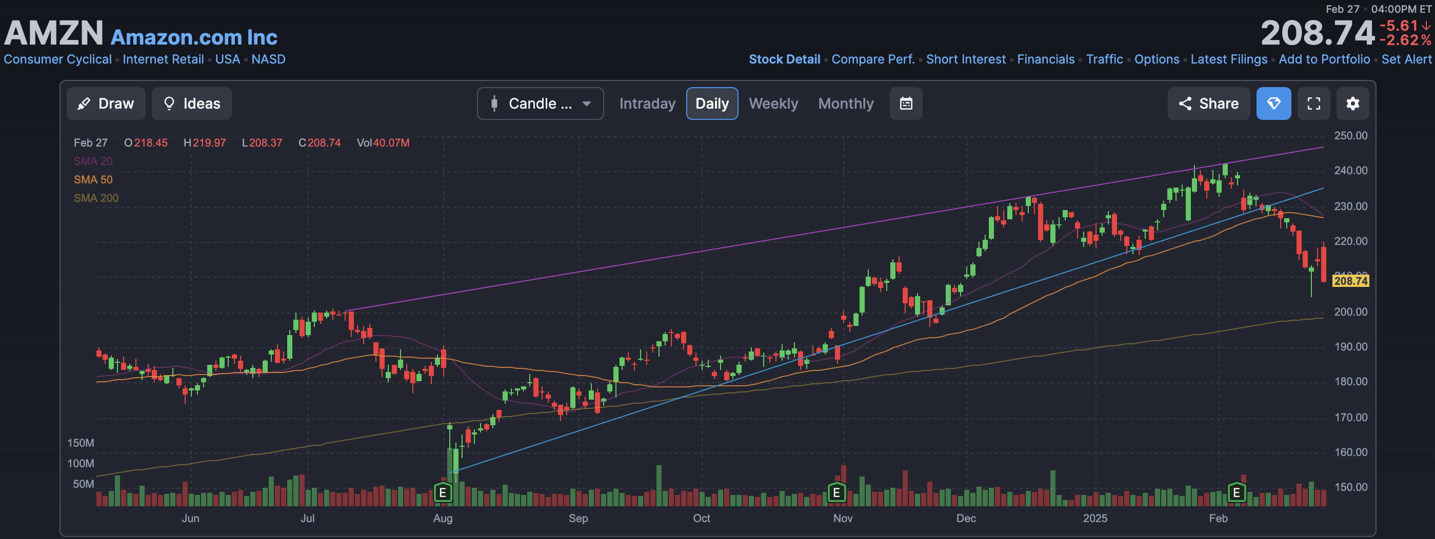Enter fullscreen chart mode
Screen dimensions: 1435x539
1313,103
